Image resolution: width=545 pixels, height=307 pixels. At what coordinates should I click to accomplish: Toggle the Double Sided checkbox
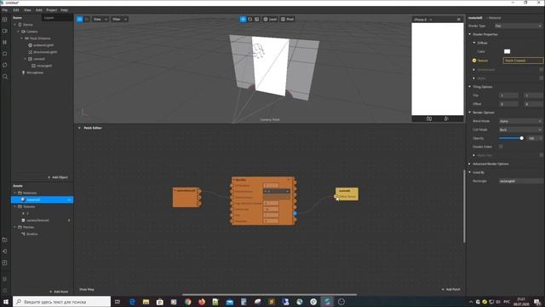click(501, 147)
